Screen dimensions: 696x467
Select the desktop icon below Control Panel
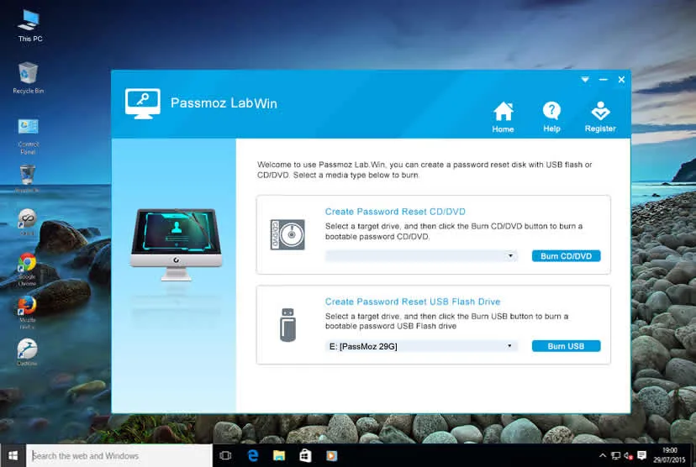27,178
